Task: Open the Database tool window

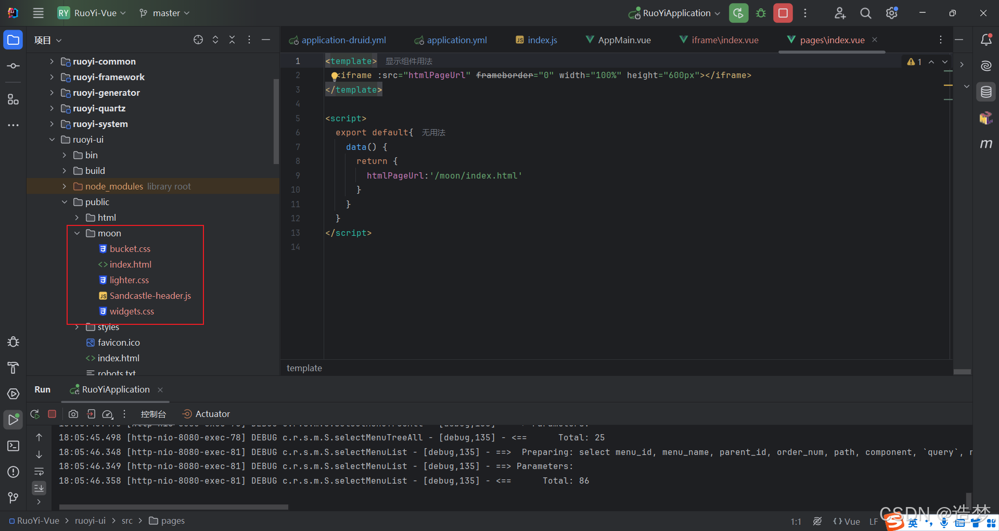Action: pos(986,93)
